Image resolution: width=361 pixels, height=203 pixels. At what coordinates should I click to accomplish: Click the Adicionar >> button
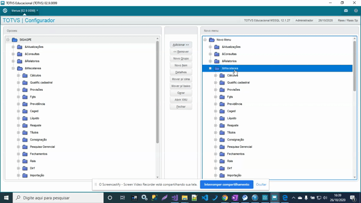[x=181, y=45]
